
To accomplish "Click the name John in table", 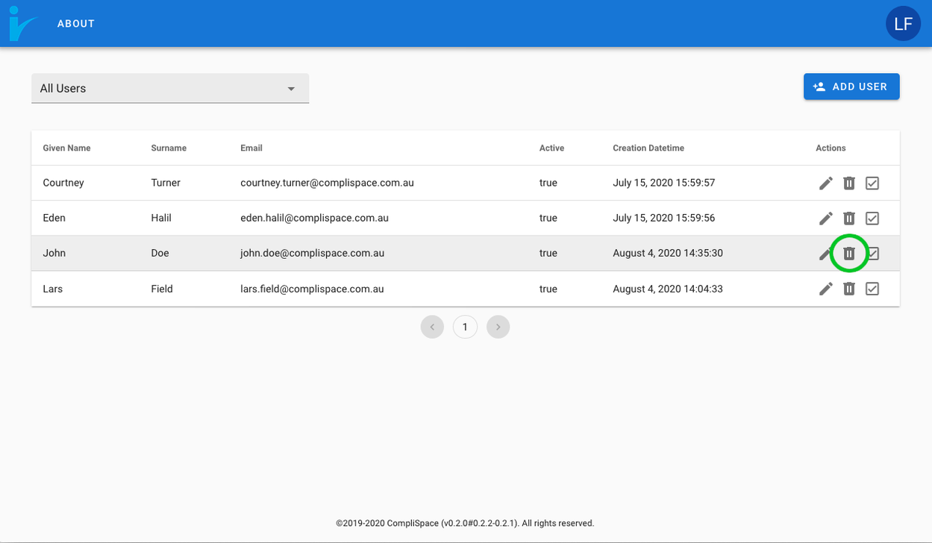I will click(x=54, y=254).
